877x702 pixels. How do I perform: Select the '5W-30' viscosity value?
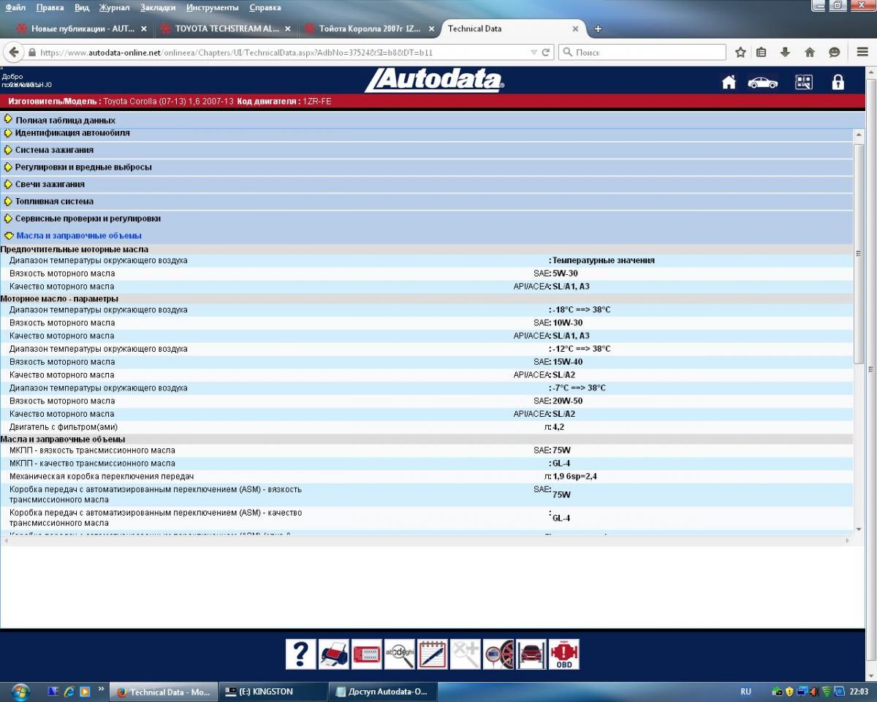point(565,273)
